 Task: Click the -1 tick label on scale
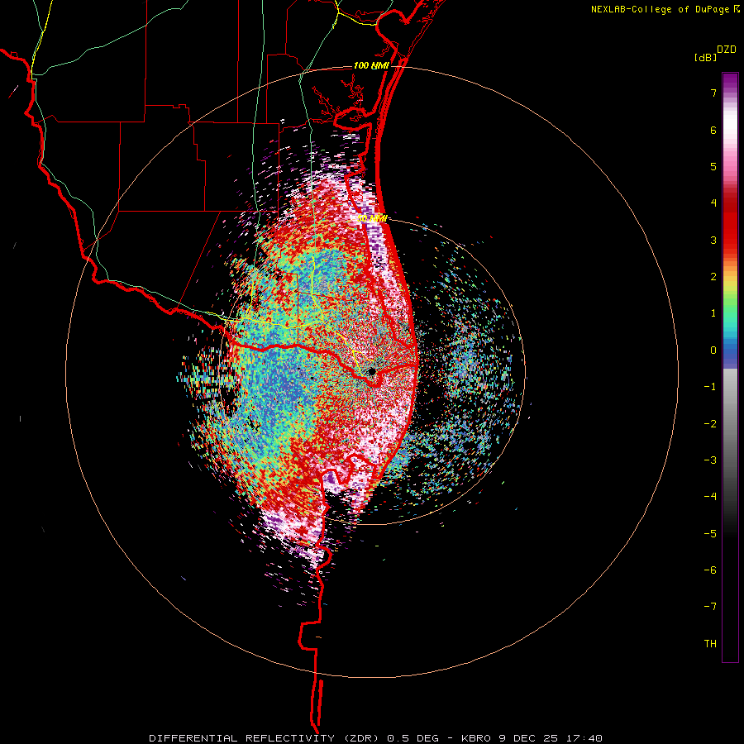click(710, 387)
